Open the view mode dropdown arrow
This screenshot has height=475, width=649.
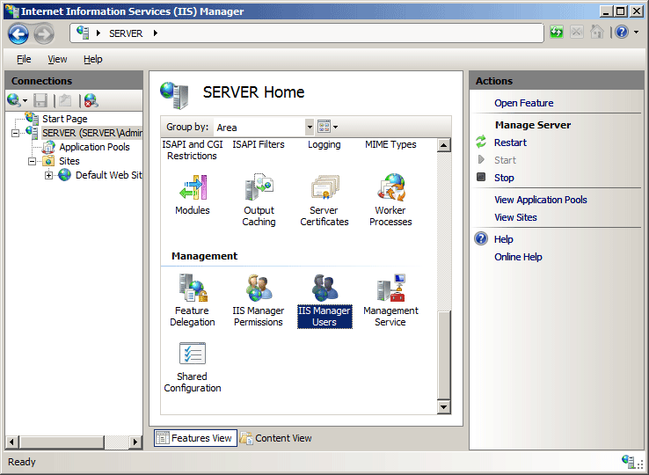point(335,128)
